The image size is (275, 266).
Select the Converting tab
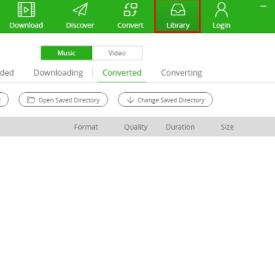[x=181, y=73]
